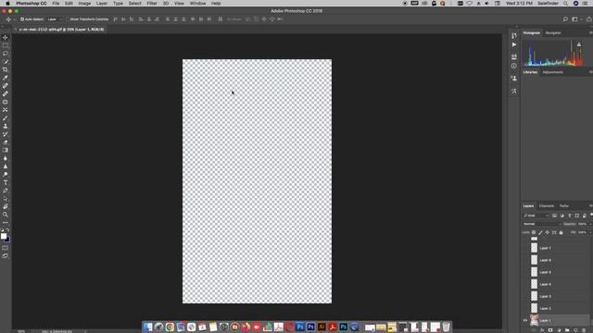Select the Brush tool

6,117
